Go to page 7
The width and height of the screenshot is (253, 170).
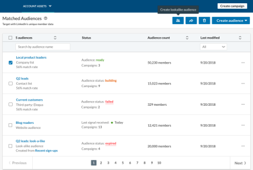(137, 163)
